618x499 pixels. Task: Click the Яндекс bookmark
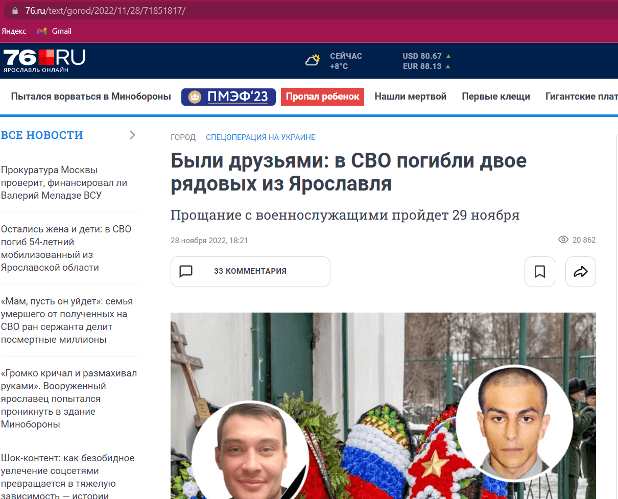pyautogui.click(x=14, y=31)
